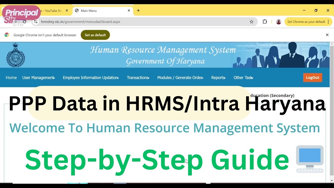Open the Other Task dropdown menu

(243, 78)
